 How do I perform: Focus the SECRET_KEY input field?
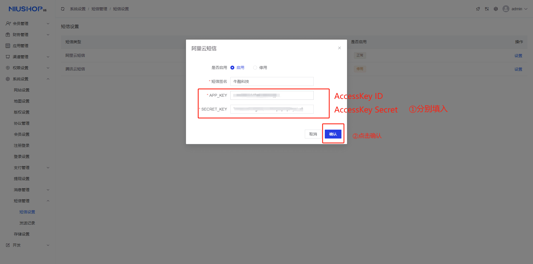click(x=272, y=109)
